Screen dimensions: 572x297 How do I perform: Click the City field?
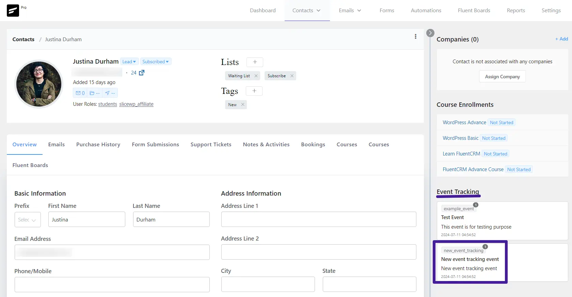(268, 284)
